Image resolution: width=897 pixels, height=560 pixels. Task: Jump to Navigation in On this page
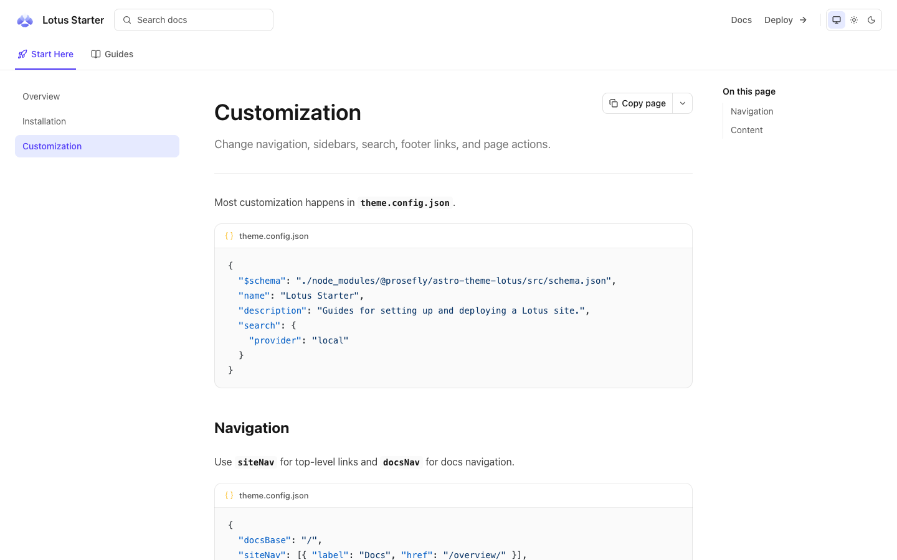[752, 111]
